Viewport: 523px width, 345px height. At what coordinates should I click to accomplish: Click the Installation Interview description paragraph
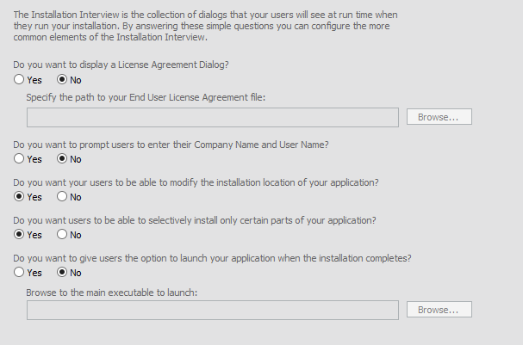click(x=205, y=26)
